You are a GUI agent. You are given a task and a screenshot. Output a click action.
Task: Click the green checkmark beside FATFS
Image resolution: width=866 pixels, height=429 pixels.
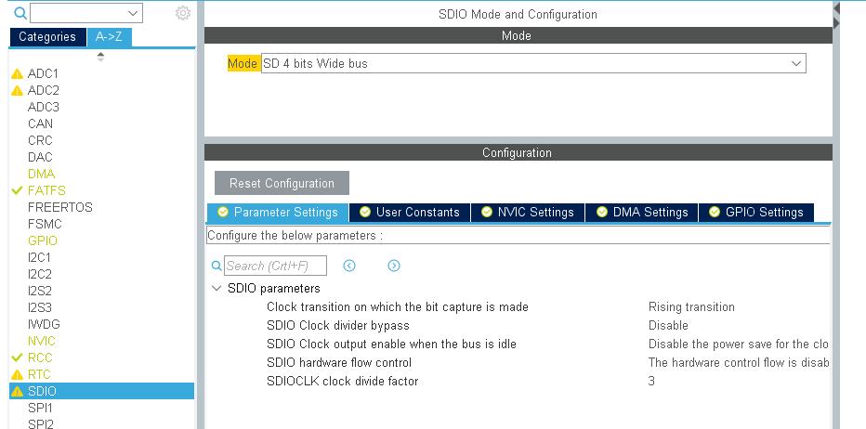[x=17, y=191]
